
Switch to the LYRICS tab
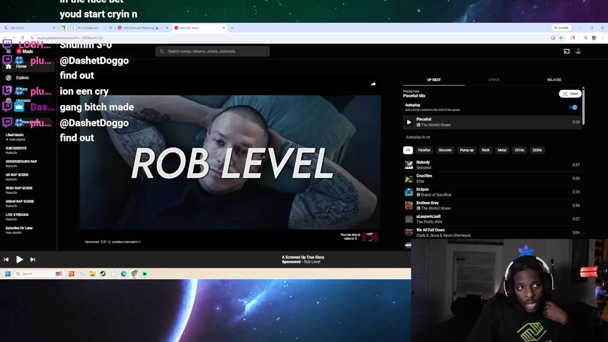494,80
